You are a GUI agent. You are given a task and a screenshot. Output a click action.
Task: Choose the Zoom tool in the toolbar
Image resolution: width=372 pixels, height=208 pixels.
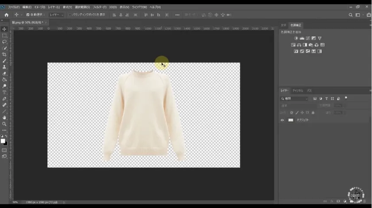4,124
